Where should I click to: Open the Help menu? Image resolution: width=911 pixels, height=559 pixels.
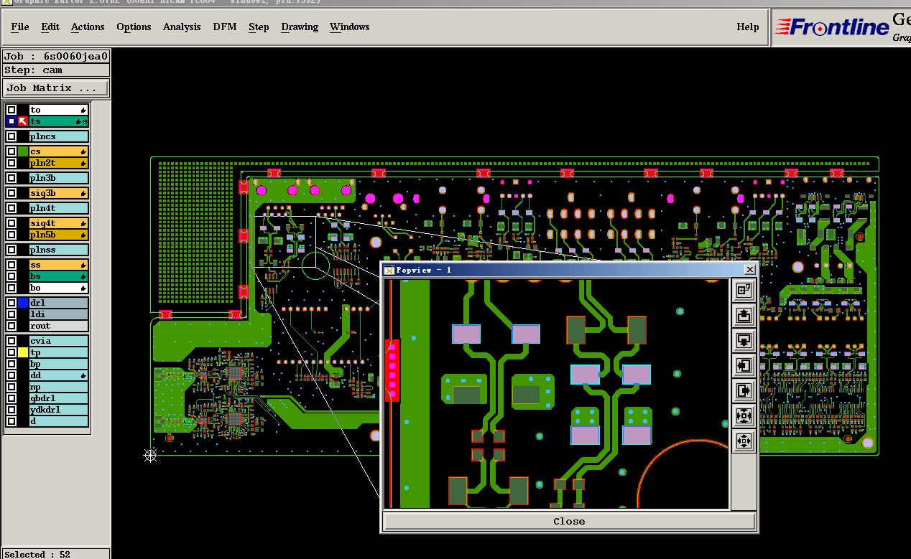click(748, 27)
